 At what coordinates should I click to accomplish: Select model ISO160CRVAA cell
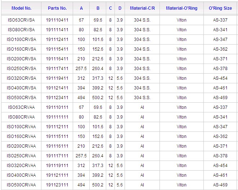pos(22,136)
